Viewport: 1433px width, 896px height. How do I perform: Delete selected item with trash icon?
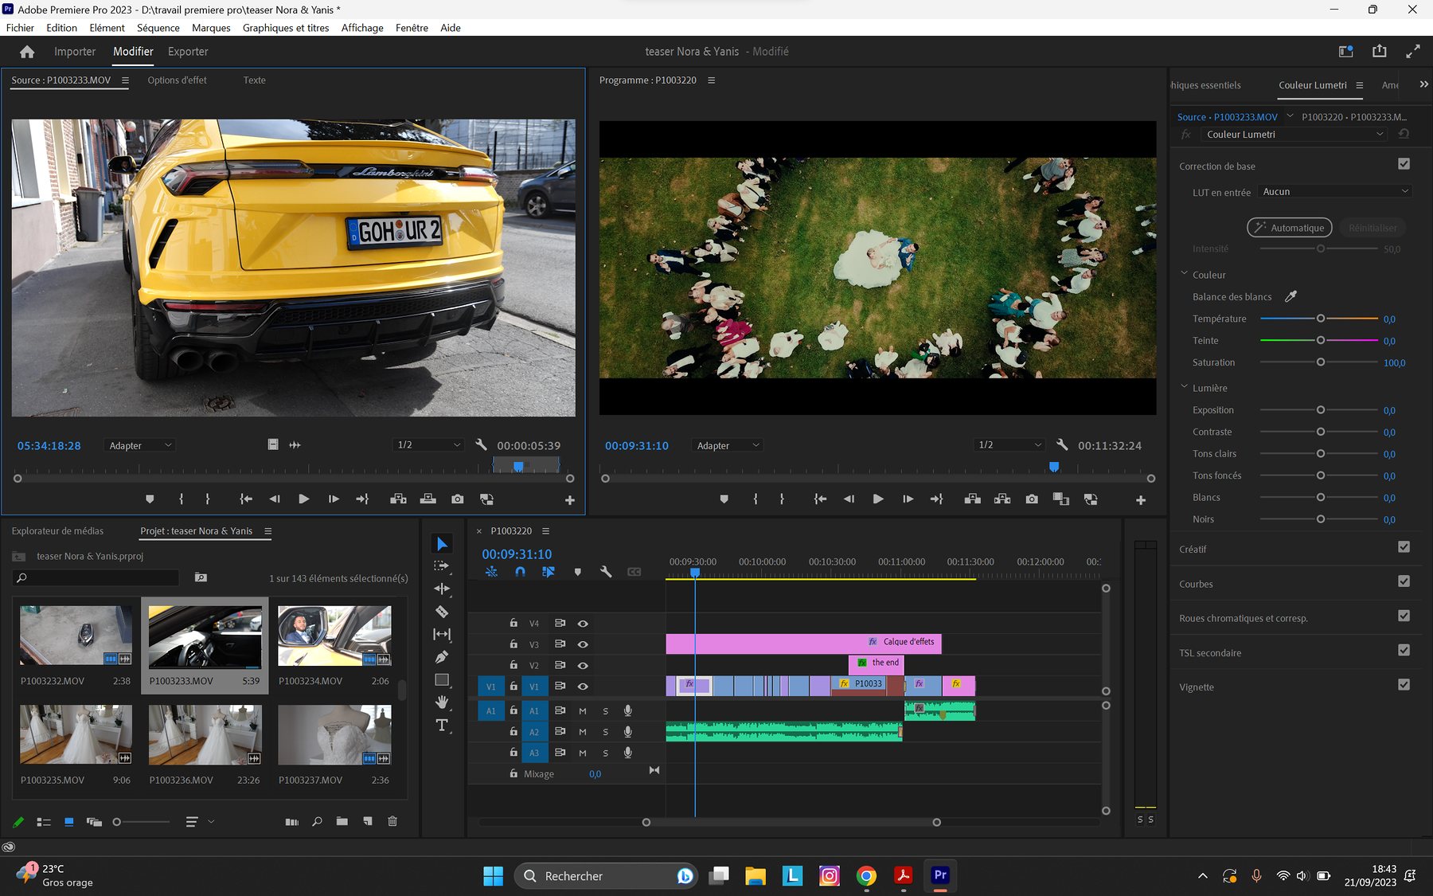tap(392, 821)
